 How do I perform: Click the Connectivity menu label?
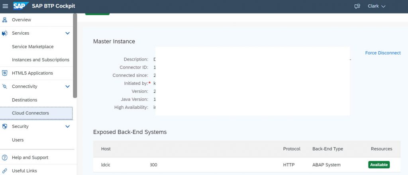24,87
